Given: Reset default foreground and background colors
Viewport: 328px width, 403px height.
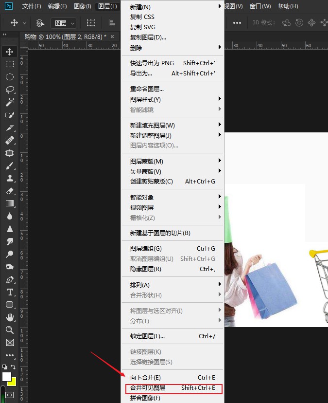Looking at the screenshot, I should [5, 367].
